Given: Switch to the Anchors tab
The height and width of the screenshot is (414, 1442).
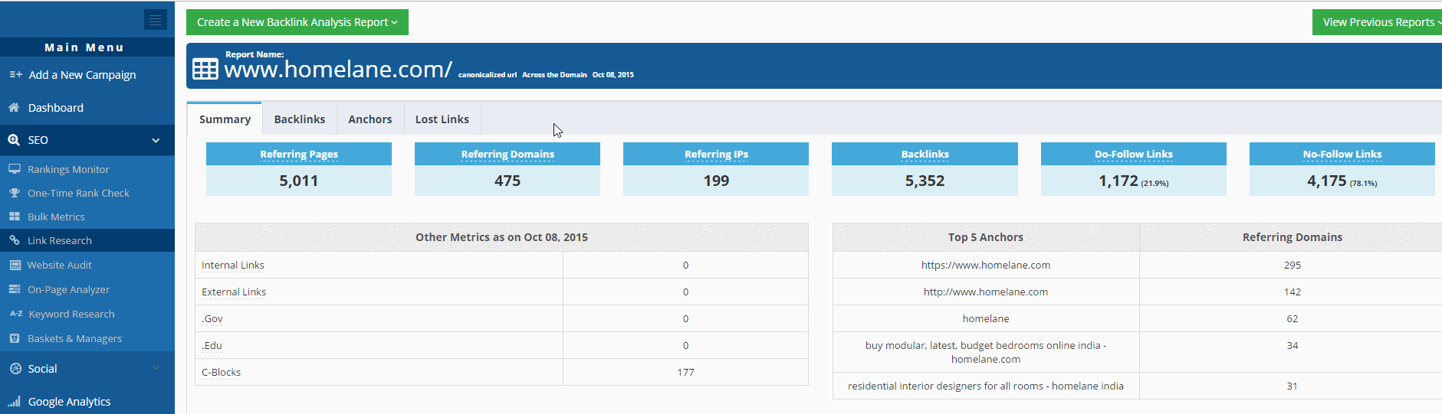Looking at the screenshot, I should tap(370, 119).
